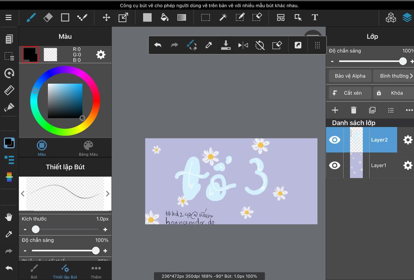
Task: Open Layer2 settings gear
Action: (408, 140)
